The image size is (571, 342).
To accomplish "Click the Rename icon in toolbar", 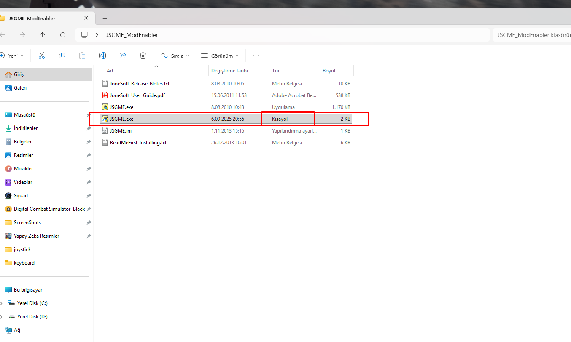I will [102, 56].
